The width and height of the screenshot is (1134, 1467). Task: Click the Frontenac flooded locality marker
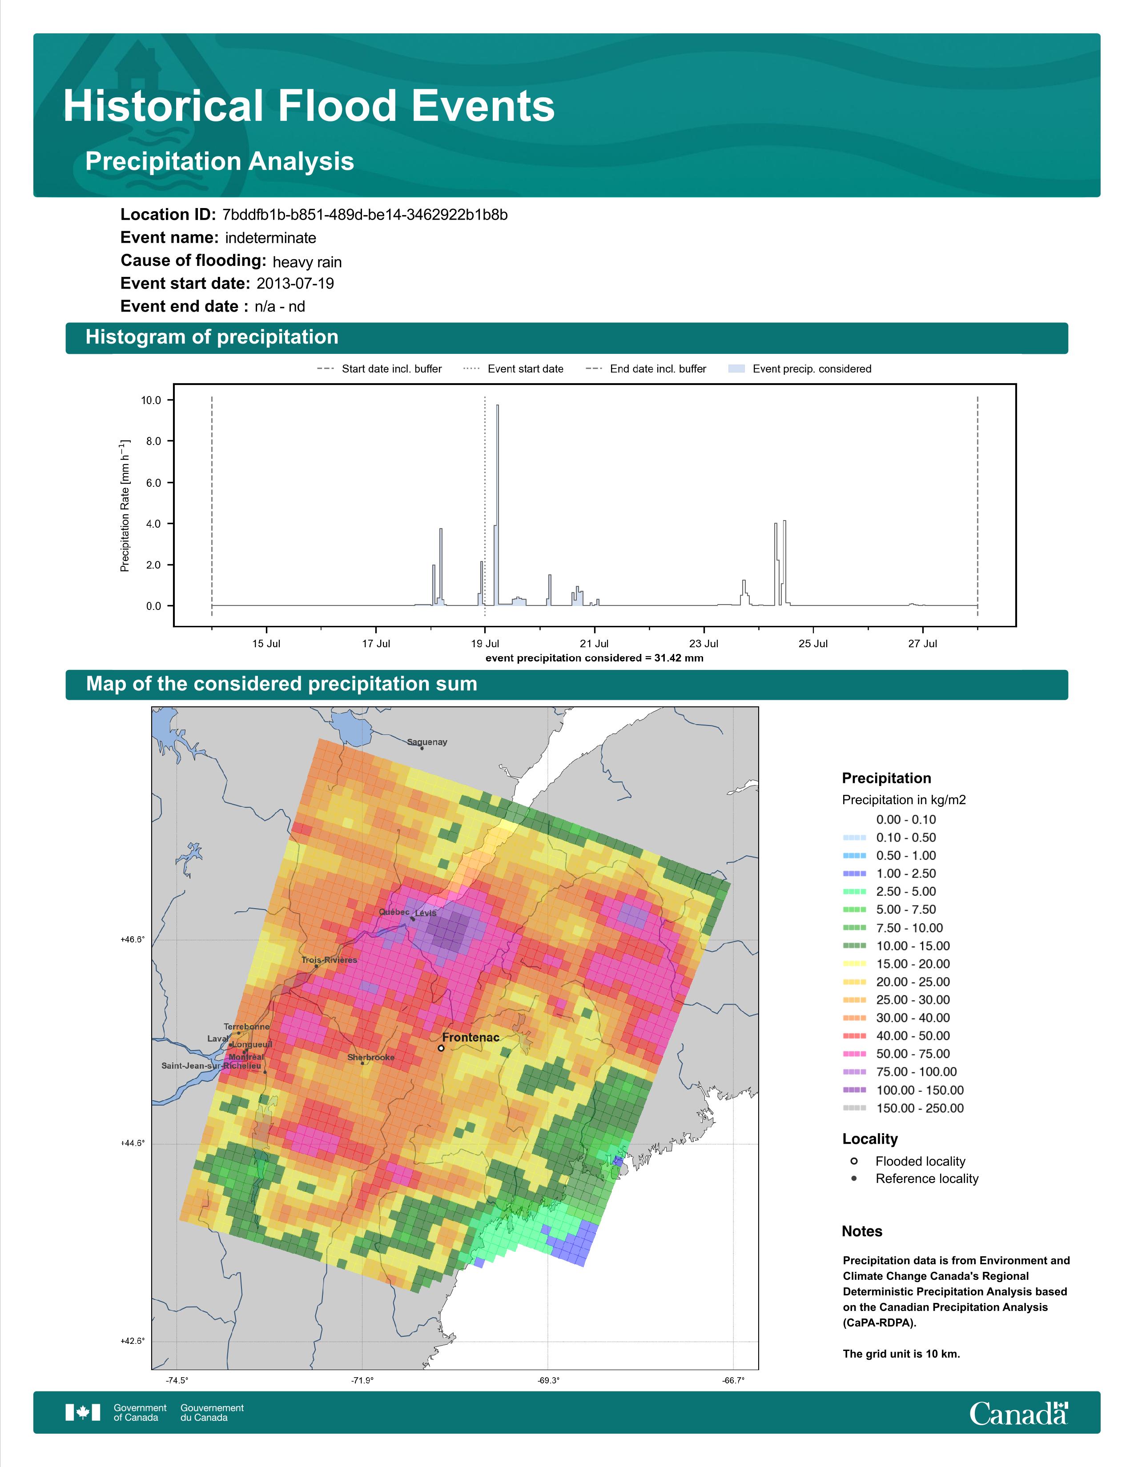click(441, 1048)
